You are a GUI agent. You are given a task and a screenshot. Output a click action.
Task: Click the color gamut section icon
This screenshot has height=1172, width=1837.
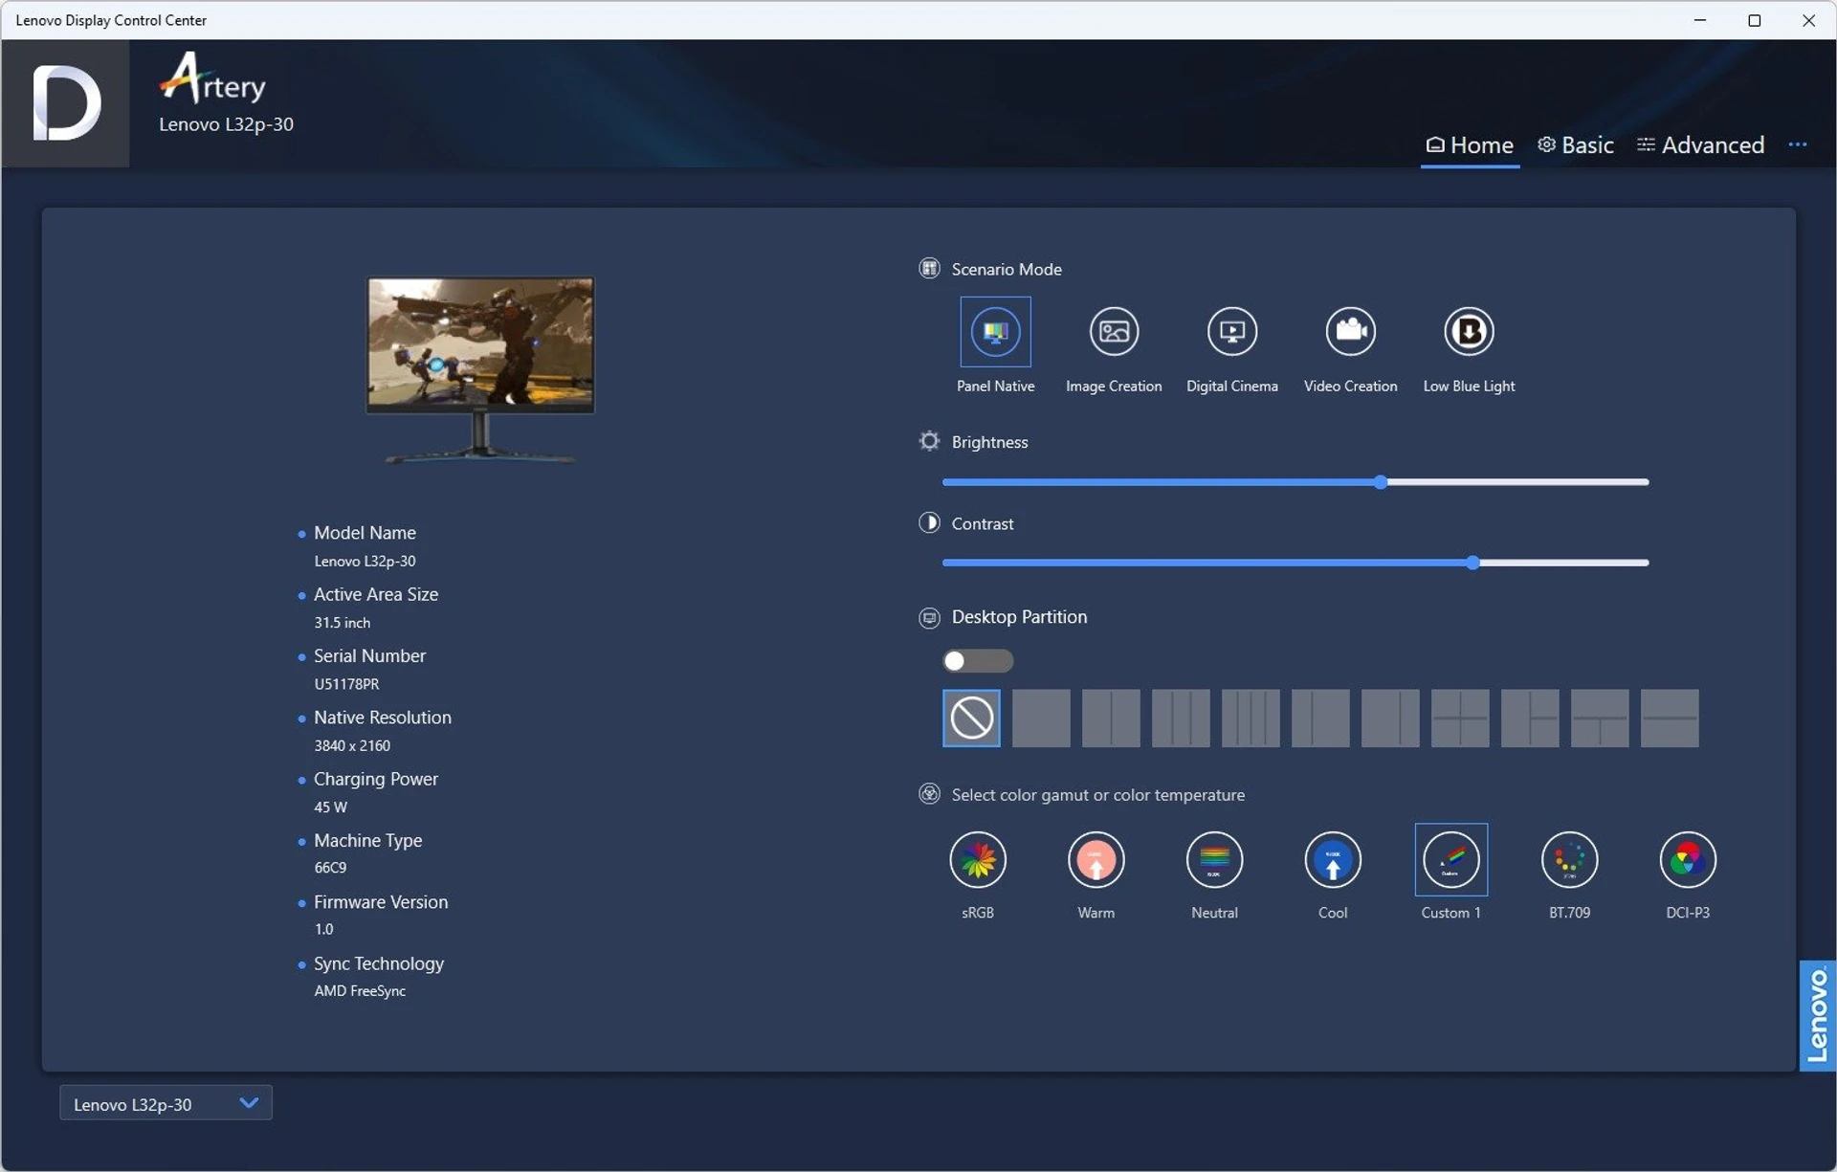point(929,794)
